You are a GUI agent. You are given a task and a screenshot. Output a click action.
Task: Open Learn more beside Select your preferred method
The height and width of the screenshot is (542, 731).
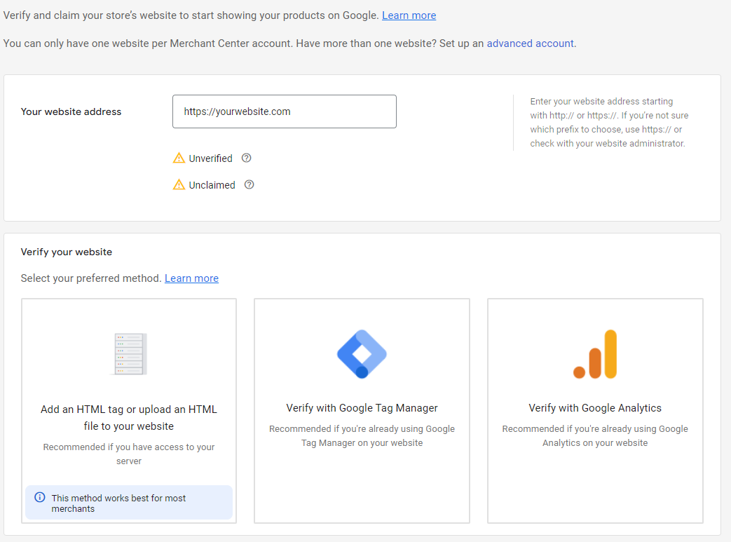(x=191, y=278)
